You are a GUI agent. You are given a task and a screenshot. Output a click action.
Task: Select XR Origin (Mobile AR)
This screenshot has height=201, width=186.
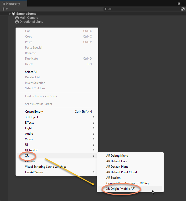point(121,189)
